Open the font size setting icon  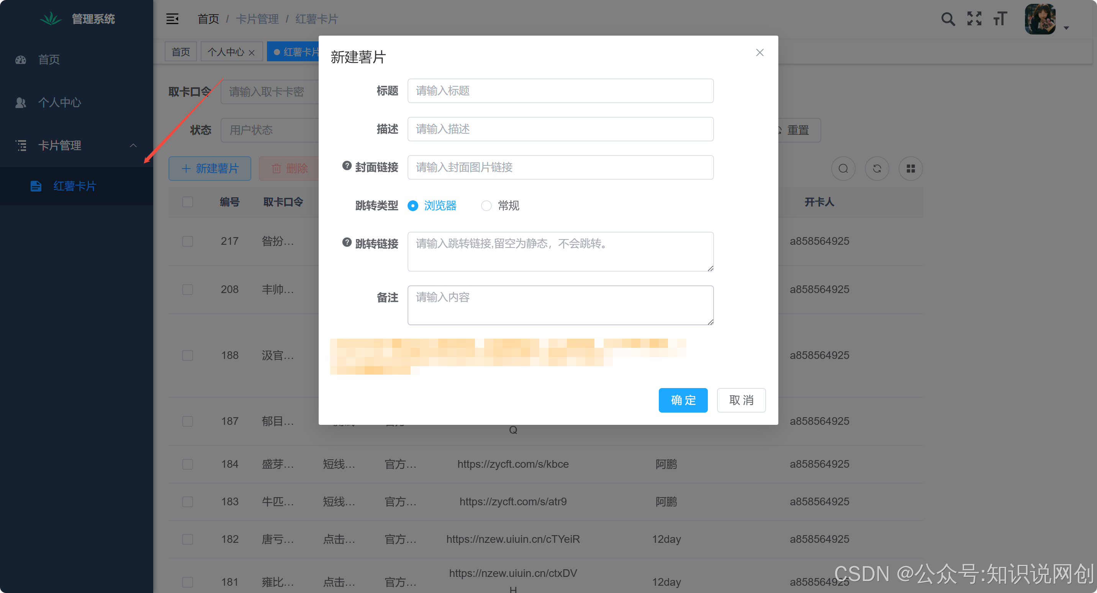point(1000,19)
